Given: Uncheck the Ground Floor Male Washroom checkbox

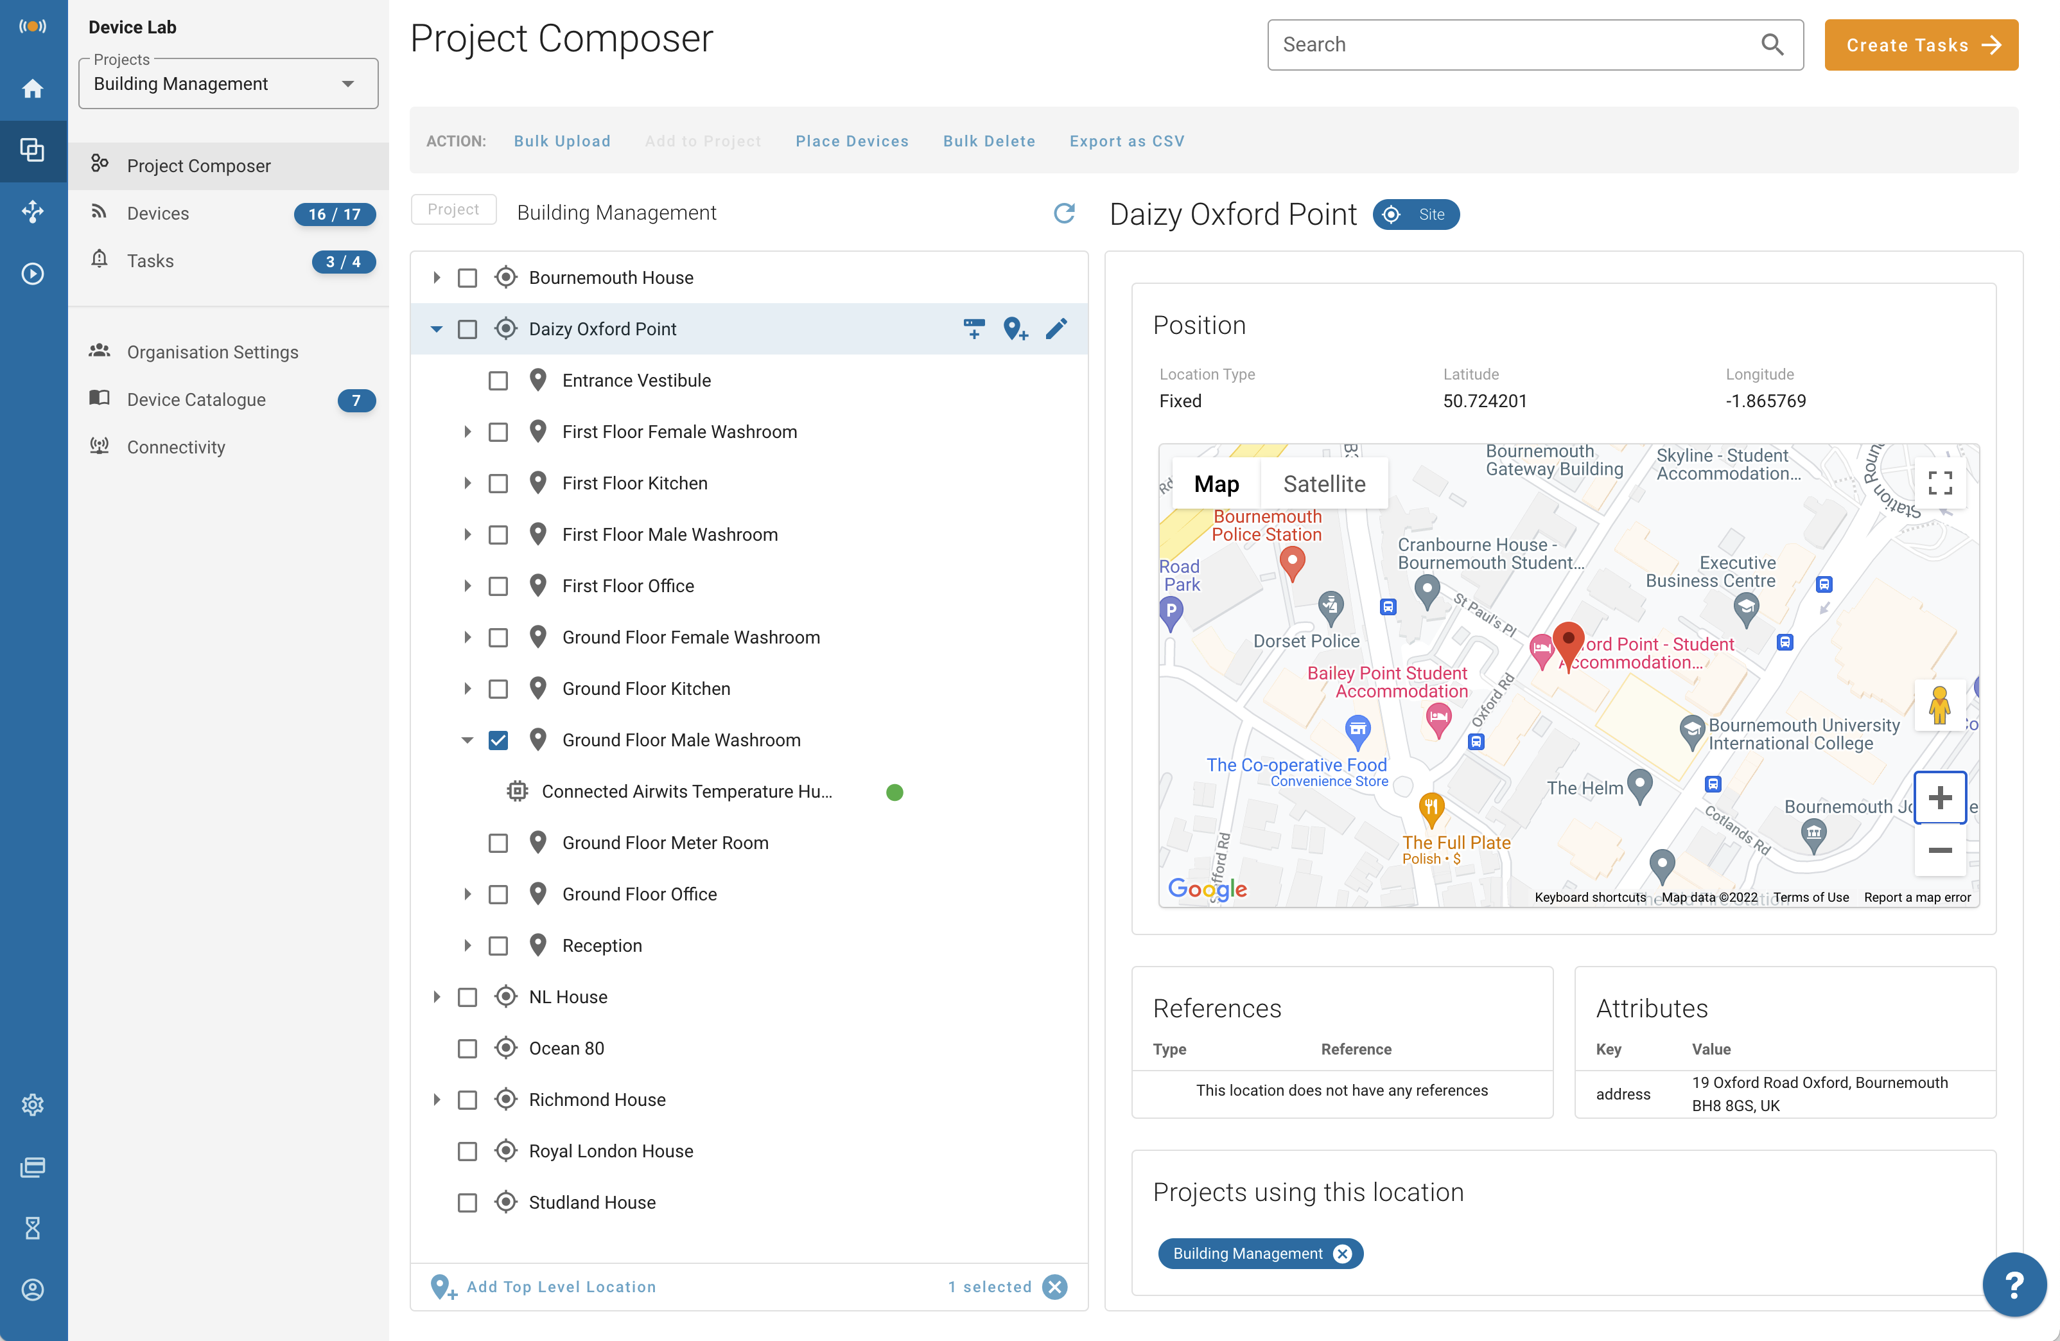Looking at the screenshot, I should point(498,741).
